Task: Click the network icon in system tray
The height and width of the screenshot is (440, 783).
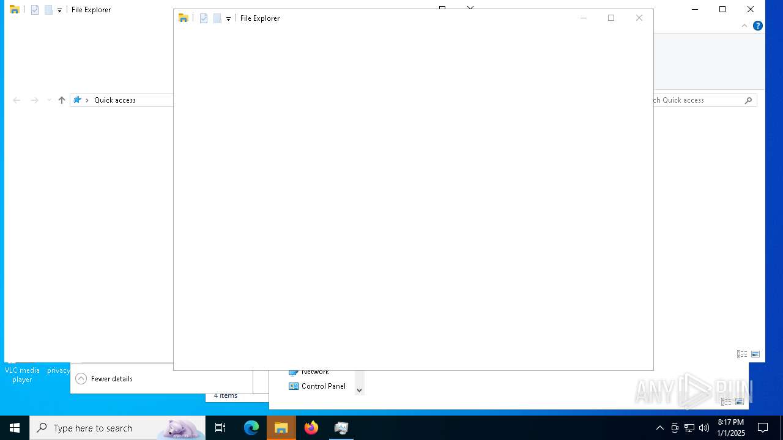Action: (x=689, y=428)
